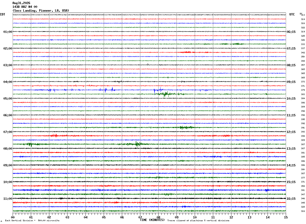The width and height of the screenshot is (306, 224).
Task: Click the Aug31,2026 date header
Action: [x=21, y=3]
